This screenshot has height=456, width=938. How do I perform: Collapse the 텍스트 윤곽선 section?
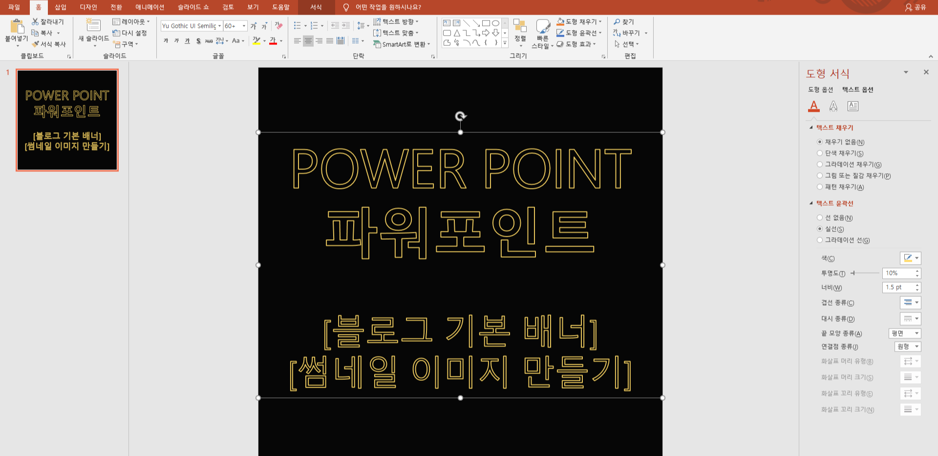click(x=811, y=204)
